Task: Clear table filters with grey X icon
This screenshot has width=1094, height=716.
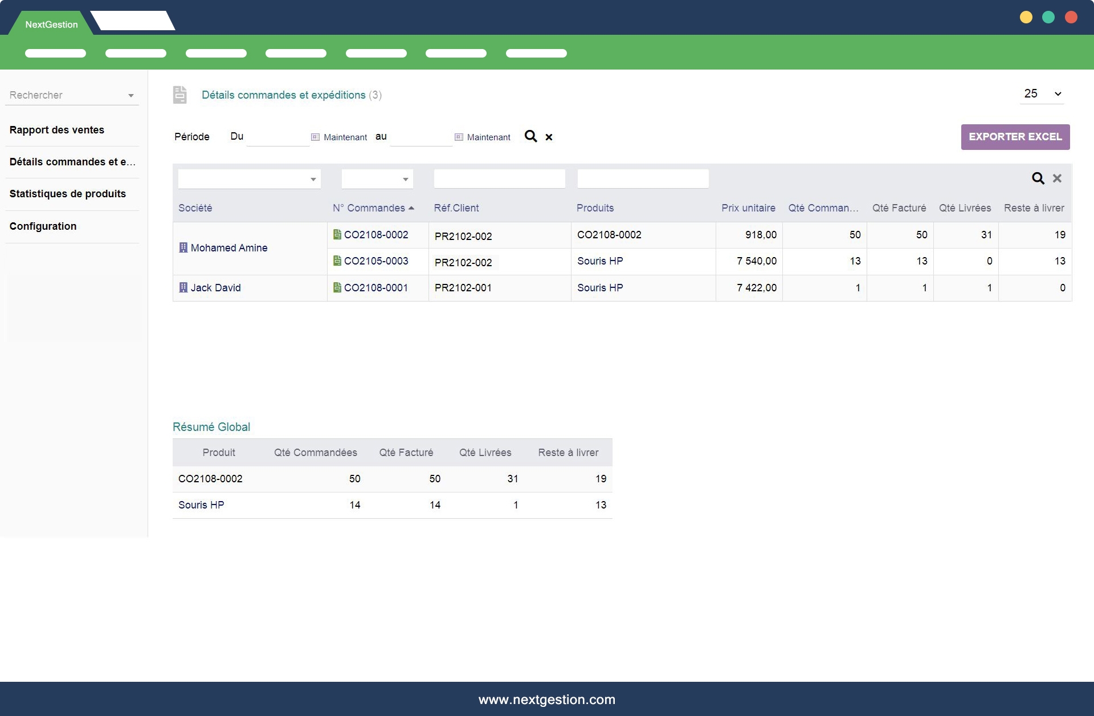Action: tap(1057, 178)
